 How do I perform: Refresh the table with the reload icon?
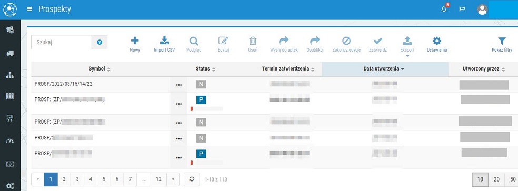coord(192,179)
